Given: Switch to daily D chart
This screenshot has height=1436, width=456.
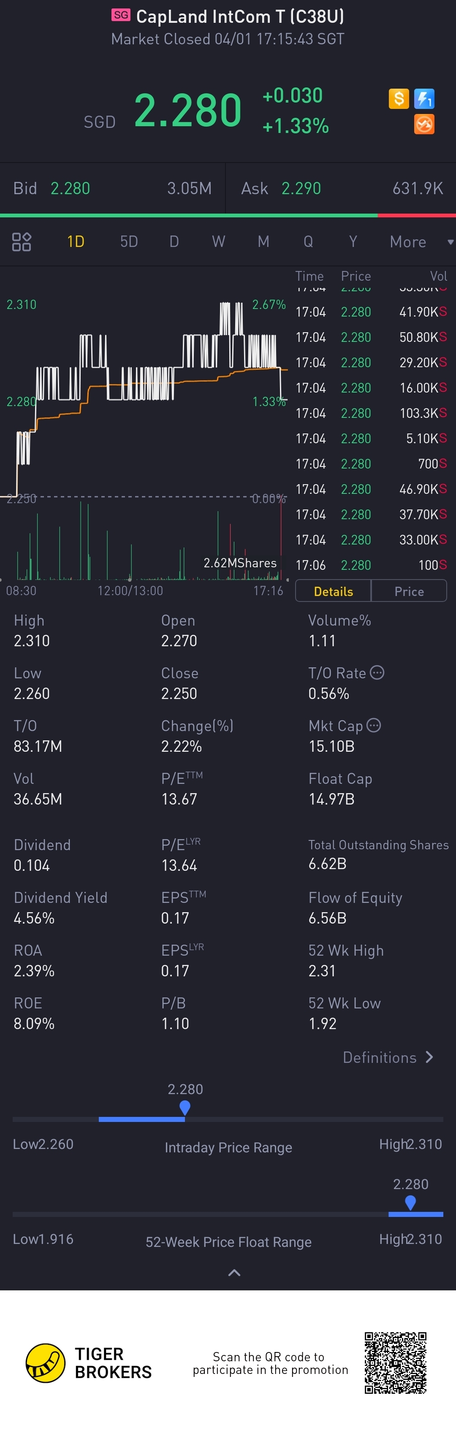Looking at the screenshot, I should [174, 241].
